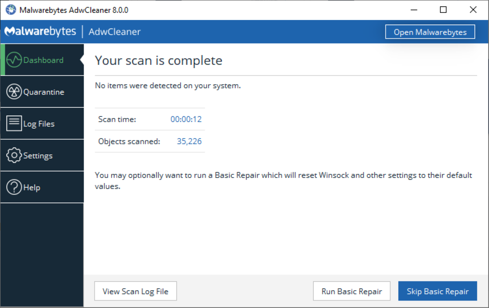The height and width of the screenshot is (308, 489).
Task: Select the Dashboard sidebar icon
Action: 15,59
